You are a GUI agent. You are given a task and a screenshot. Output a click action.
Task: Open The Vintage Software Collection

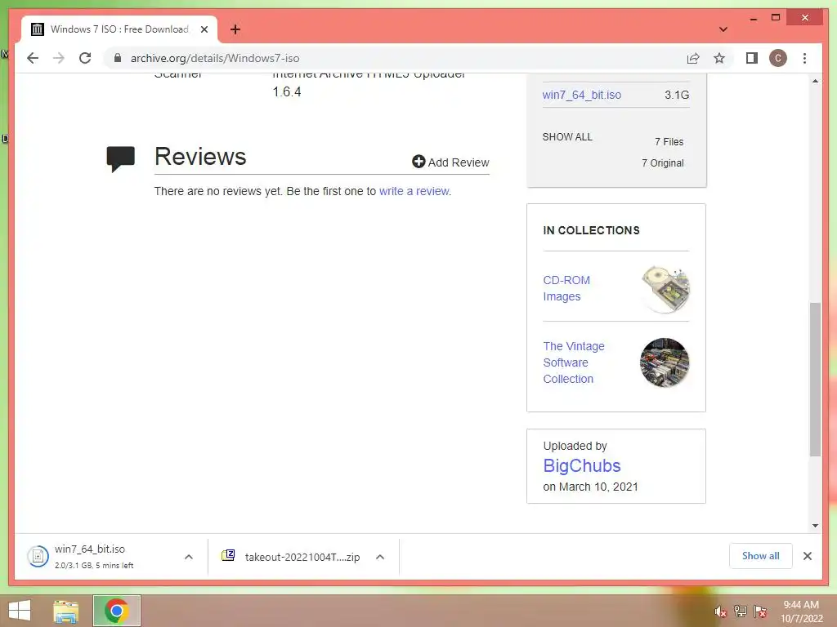tap(573, 362)
